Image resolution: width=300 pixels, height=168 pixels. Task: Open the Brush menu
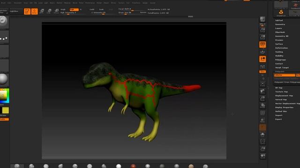pyautogui.click(x=3, y=3)
